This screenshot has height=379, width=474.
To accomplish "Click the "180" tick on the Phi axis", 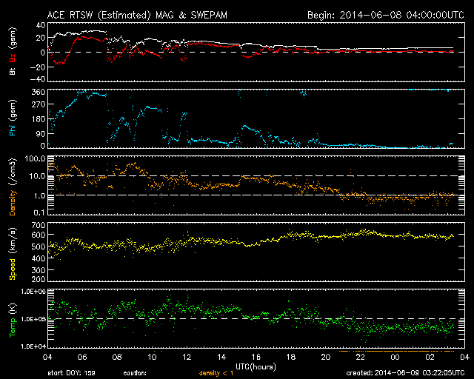I will tap(39, 119).
